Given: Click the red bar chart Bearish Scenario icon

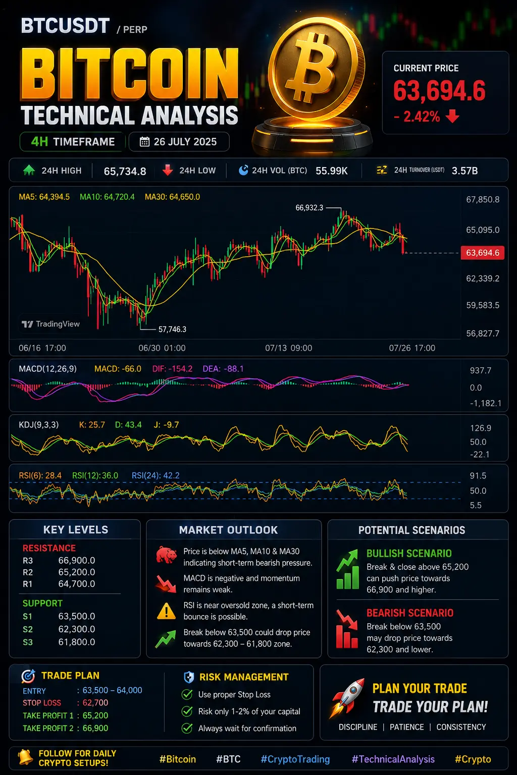Looking at the screenshot, I should pos(347,629).
